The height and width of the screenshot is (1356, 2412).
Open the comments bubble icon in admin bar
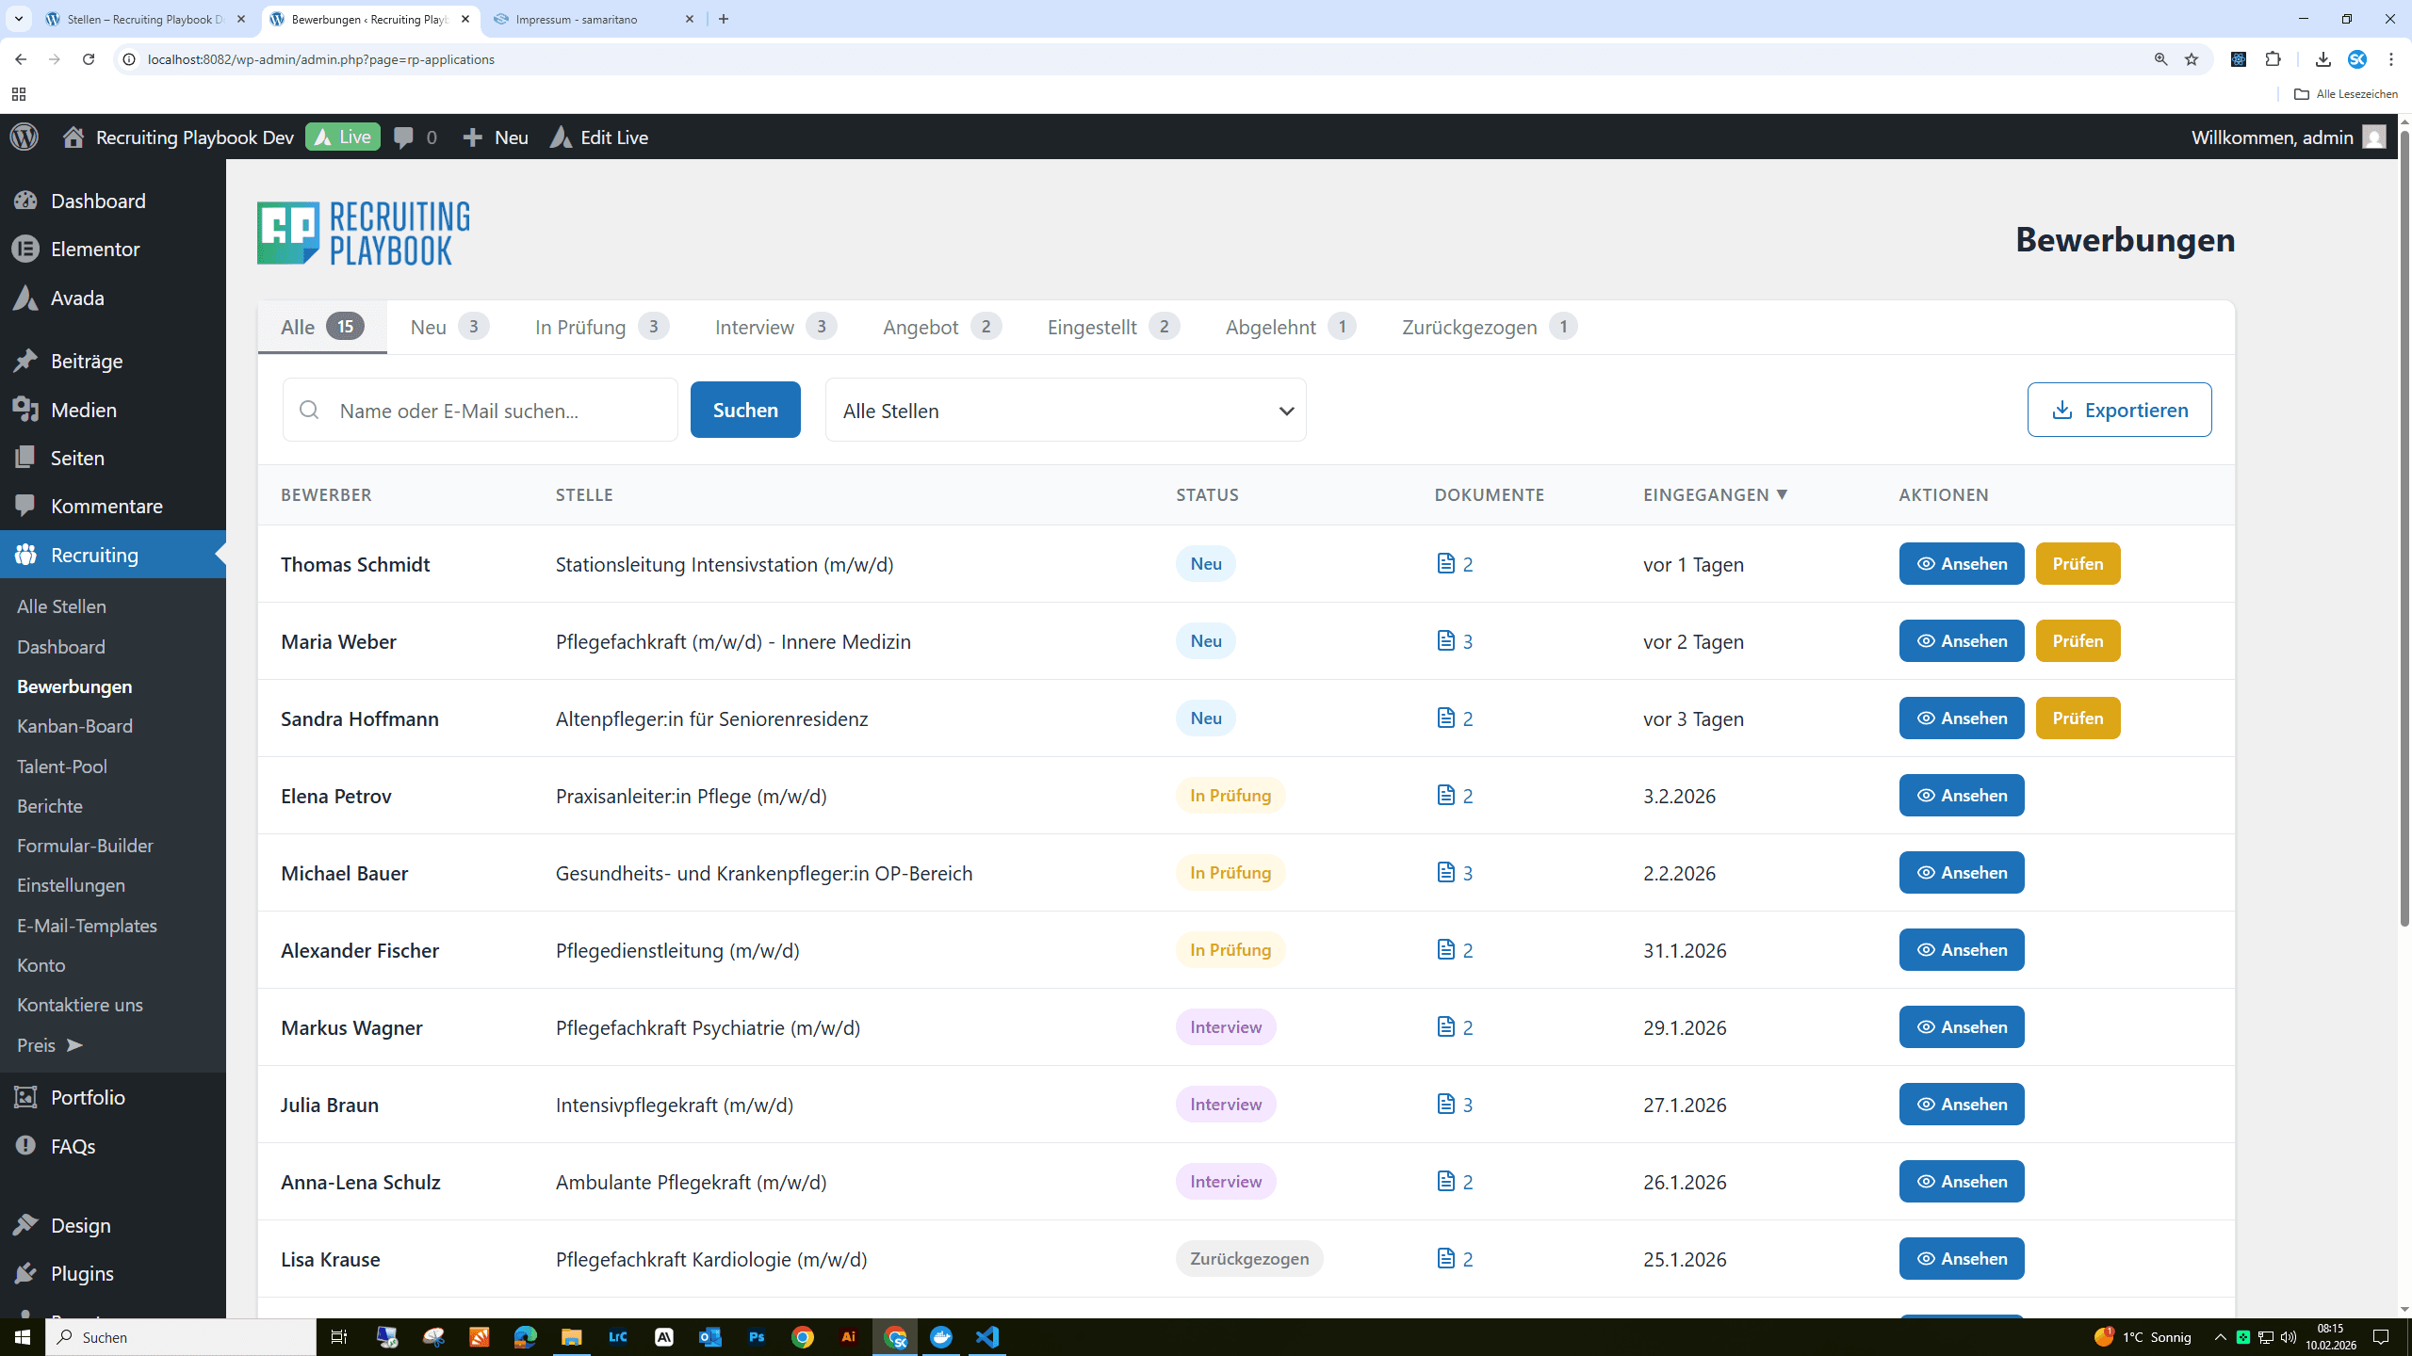404,137
